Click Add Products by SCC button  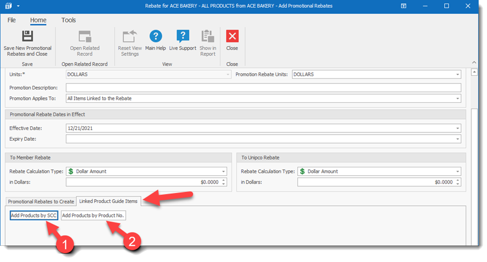[x=33, y=215]
